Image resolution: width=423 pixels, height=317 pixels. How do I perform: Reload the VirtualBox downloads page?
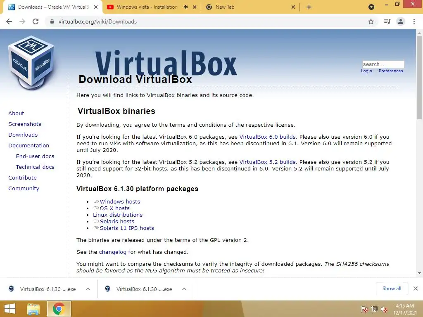pyautogui.click(x=36, y=21)
